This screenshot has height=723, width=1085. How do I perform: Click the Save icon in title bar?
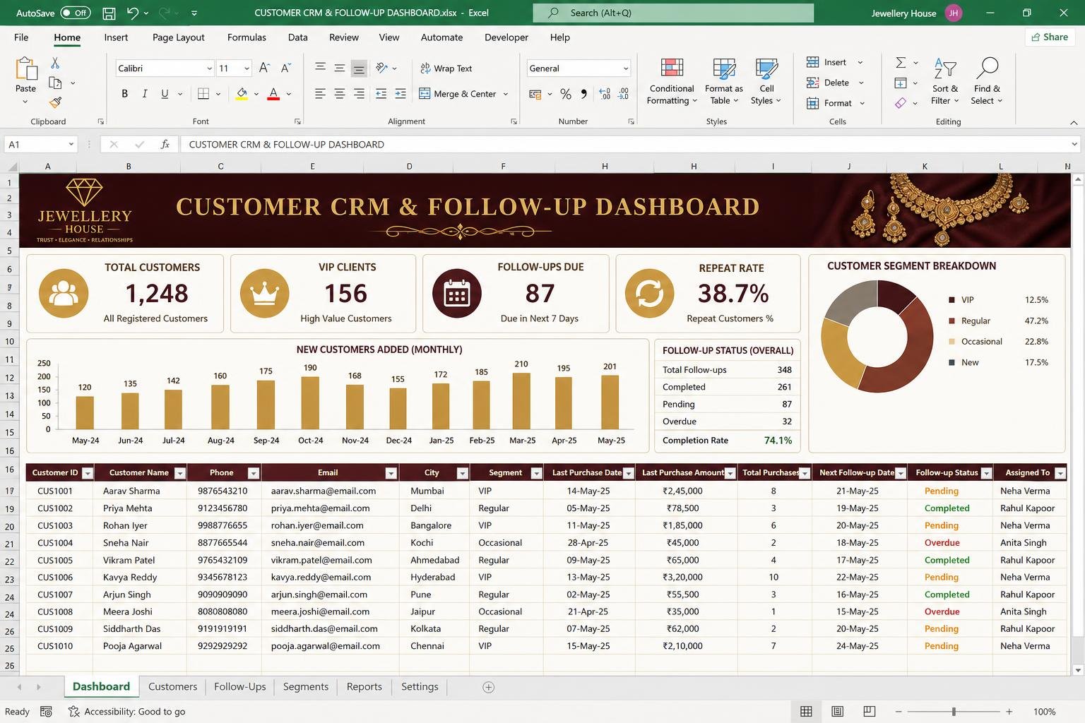click(x=109, y=13)
